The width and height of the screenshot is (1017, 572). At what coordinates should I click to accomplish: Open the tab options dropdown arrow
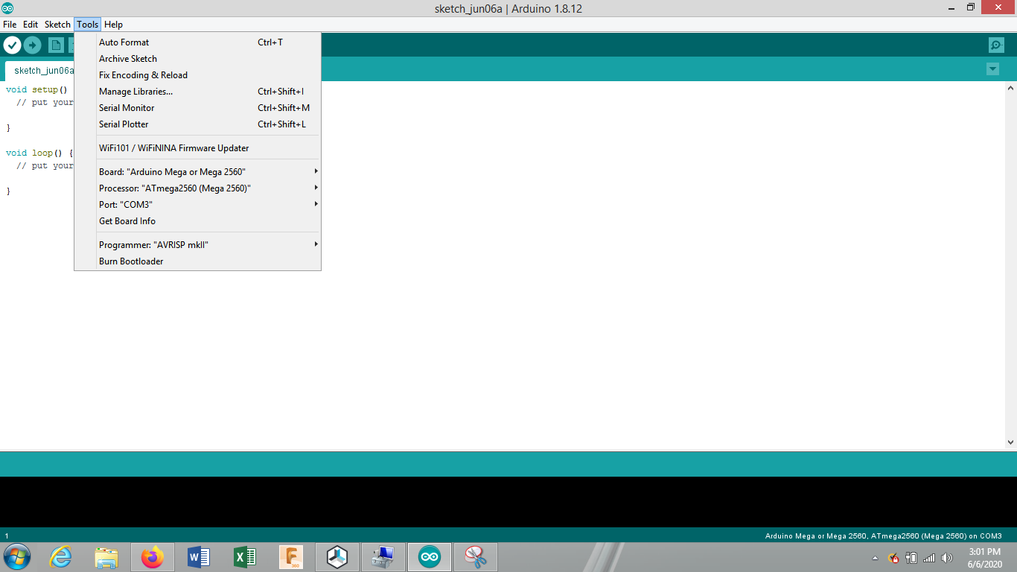(x=992, y=69)
